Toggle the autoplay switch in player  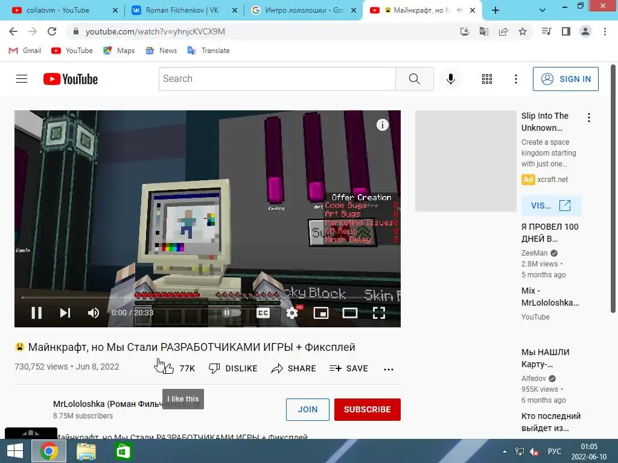point(231,313)
